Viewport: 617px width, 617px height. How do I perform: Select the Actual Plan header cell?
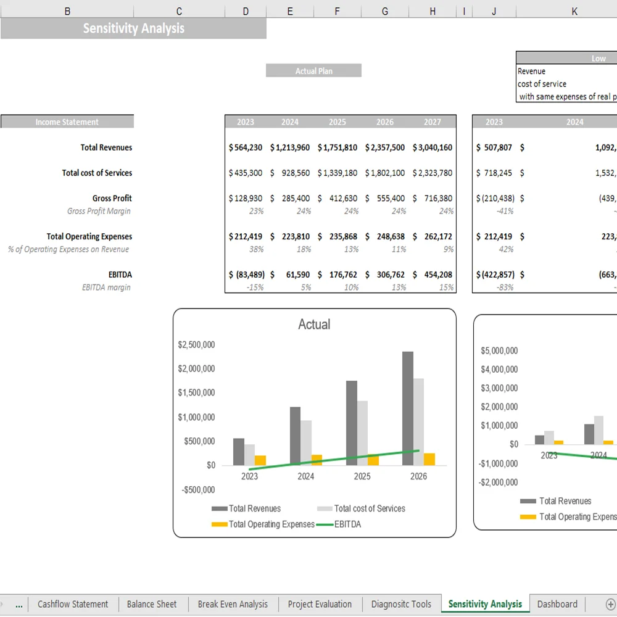(x=313, y=70)
